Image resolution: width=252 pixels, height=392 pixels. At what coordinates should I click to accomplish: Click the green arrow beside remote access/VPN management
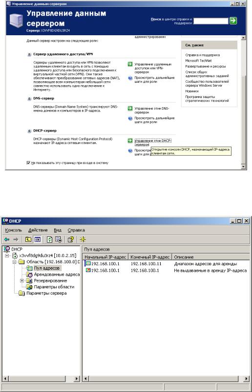click(x=130, y=64)
